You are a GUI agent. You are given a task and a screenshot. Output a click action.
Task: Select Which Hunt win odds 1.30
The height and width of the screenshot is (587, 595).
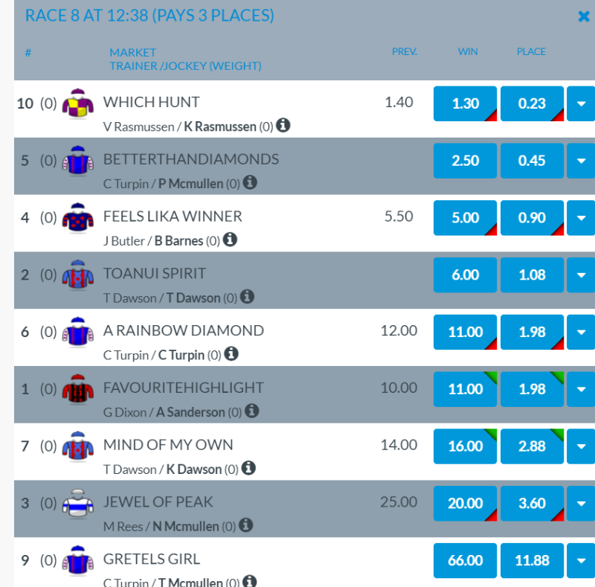(x=466, y=104)
